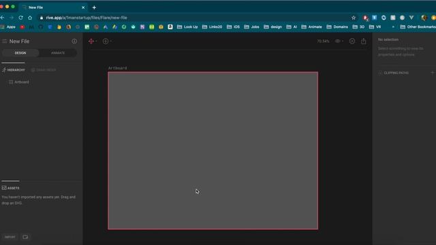The width and height of the screenshot is (436, 245).
Task: Open the create shape tool
Action: click(106, 41)
